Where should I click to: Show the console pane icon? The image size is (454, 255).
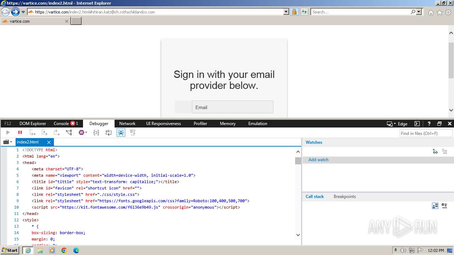coord(417,124)
